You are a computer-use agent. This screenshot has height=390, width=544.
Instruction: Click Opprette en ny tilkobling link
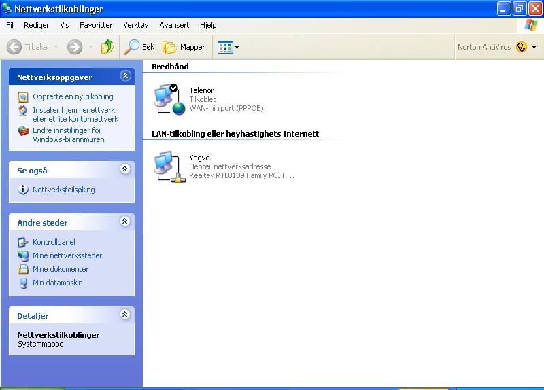pyautogui.click(x=73, y=96)
